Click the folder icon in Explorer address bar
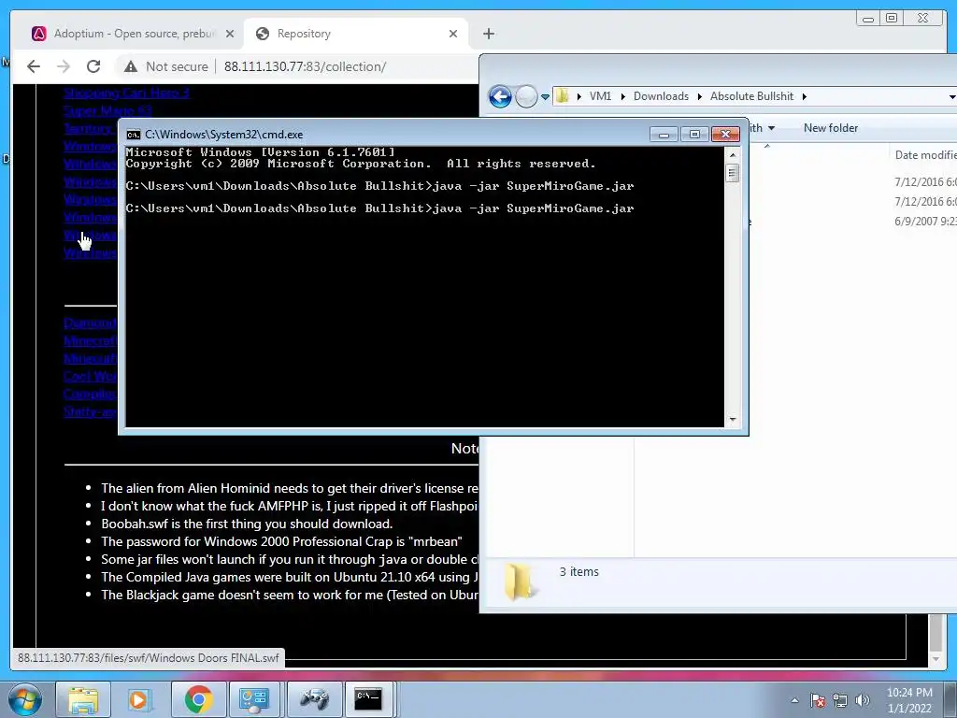This screenshot has width=957, height=718. [562, 96]
